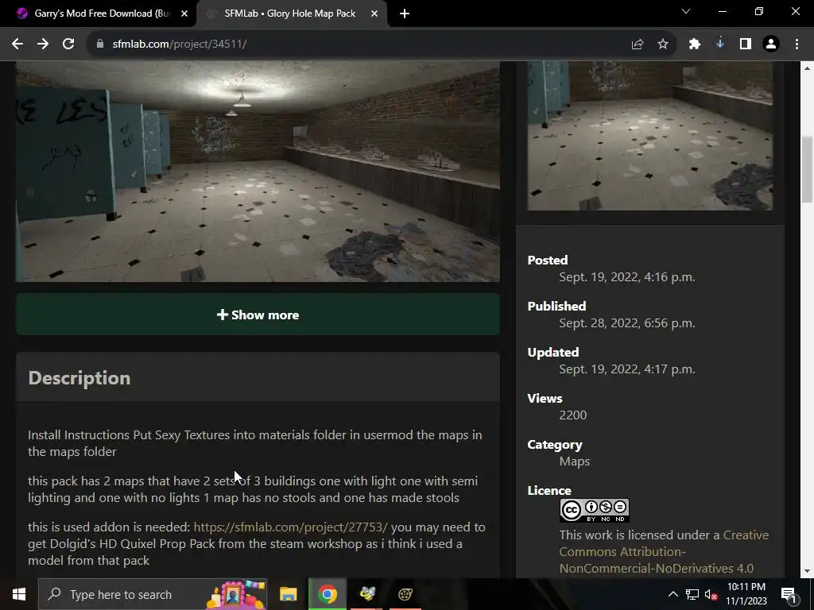Open the Windows notification center icon

coord(789,594)
